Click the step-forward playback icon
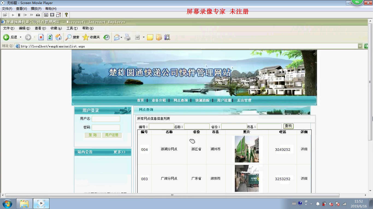 coord(25,15)
